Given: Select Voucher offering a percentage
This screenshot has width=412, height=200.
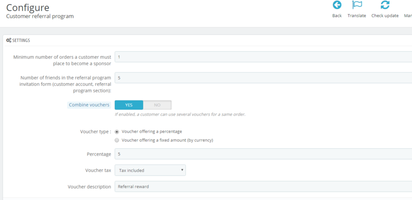Looking at the screenshot, I should 117,132.
